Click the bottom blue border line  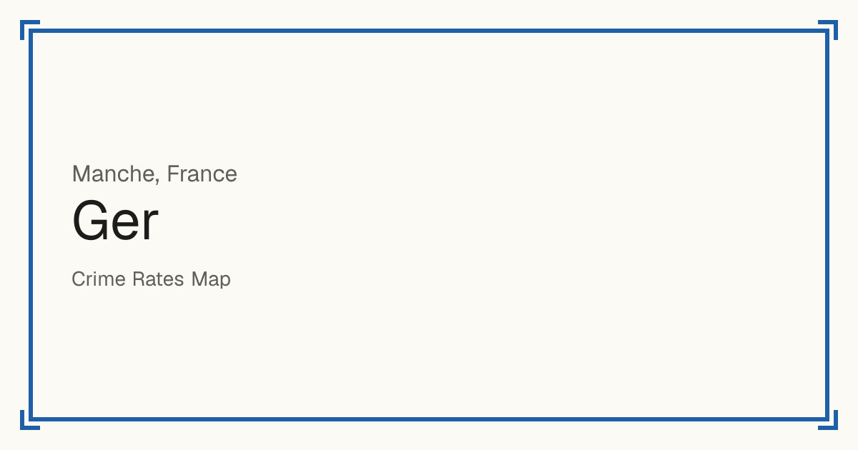[x=429, y=419]
